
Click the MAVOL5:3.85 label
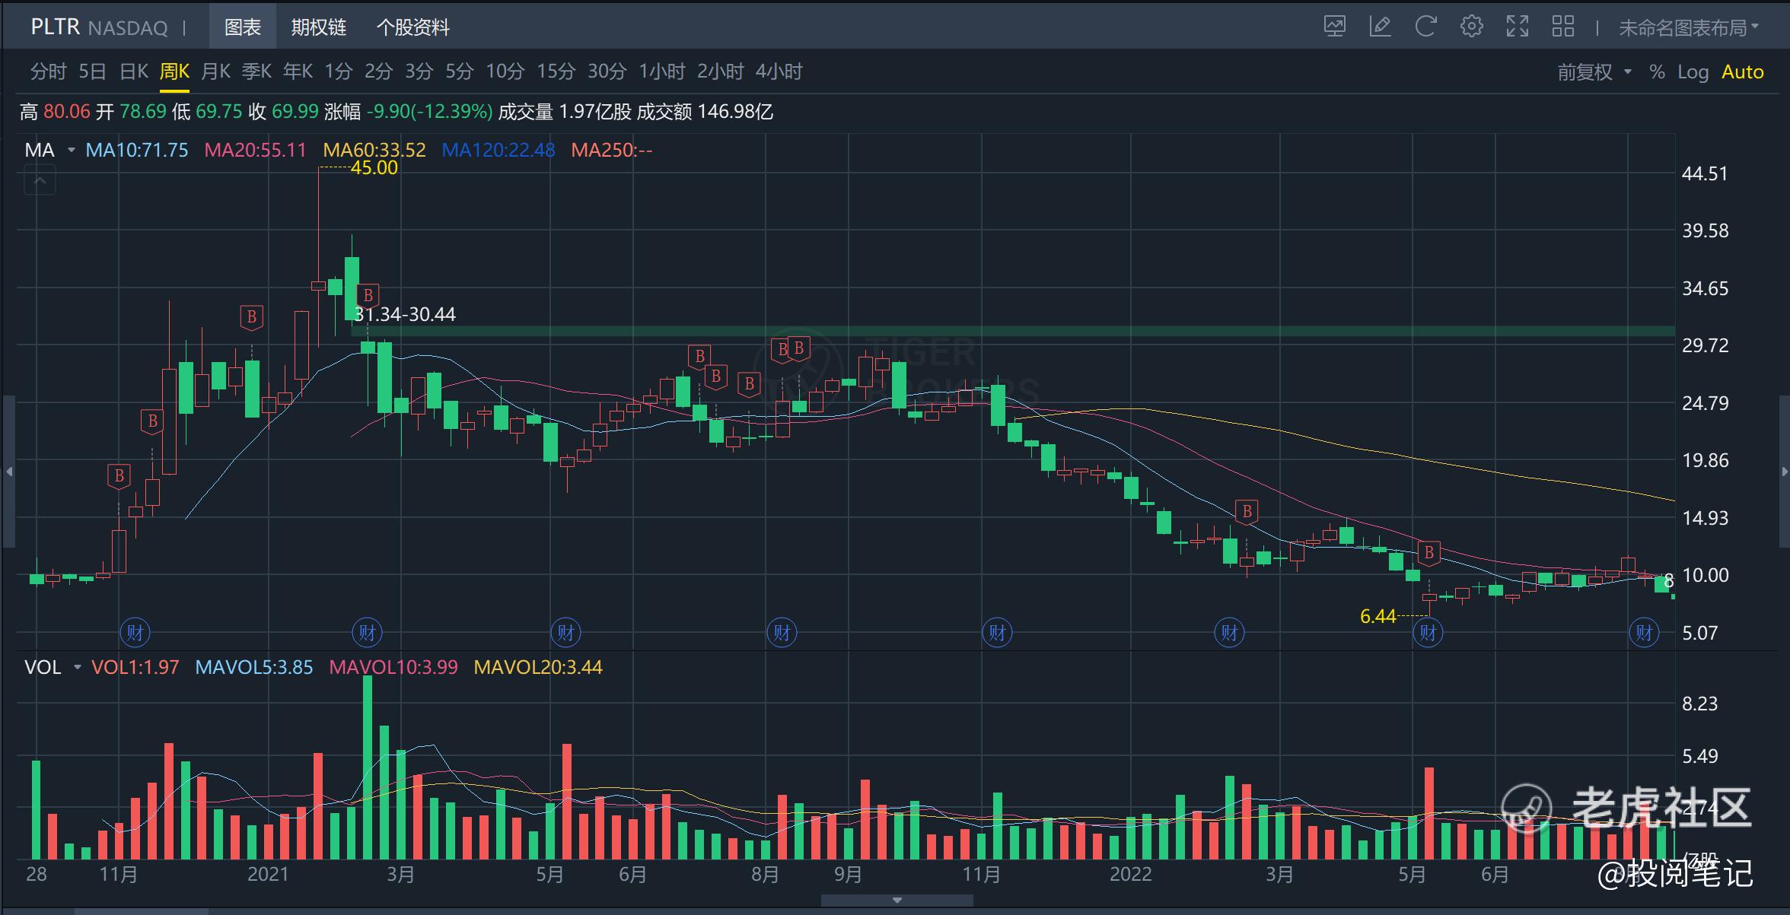254,667
